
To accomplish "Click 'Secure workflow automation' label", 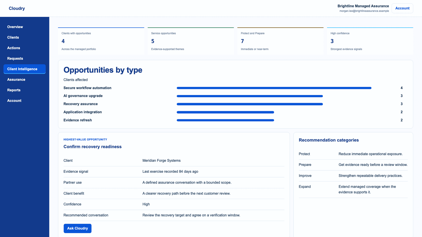I will coord(87,88).
